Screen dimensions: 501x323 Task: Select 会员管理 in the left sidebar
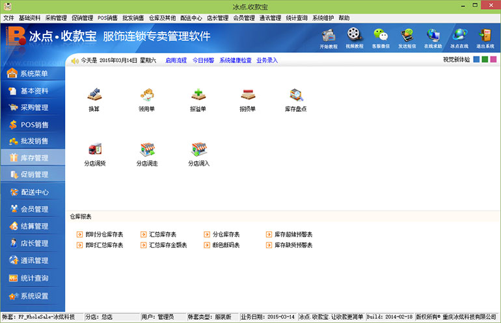point(33,209)
